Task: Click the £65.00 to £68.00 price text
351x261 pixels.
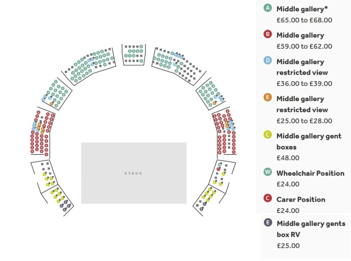Action: (x=304, y=20)
